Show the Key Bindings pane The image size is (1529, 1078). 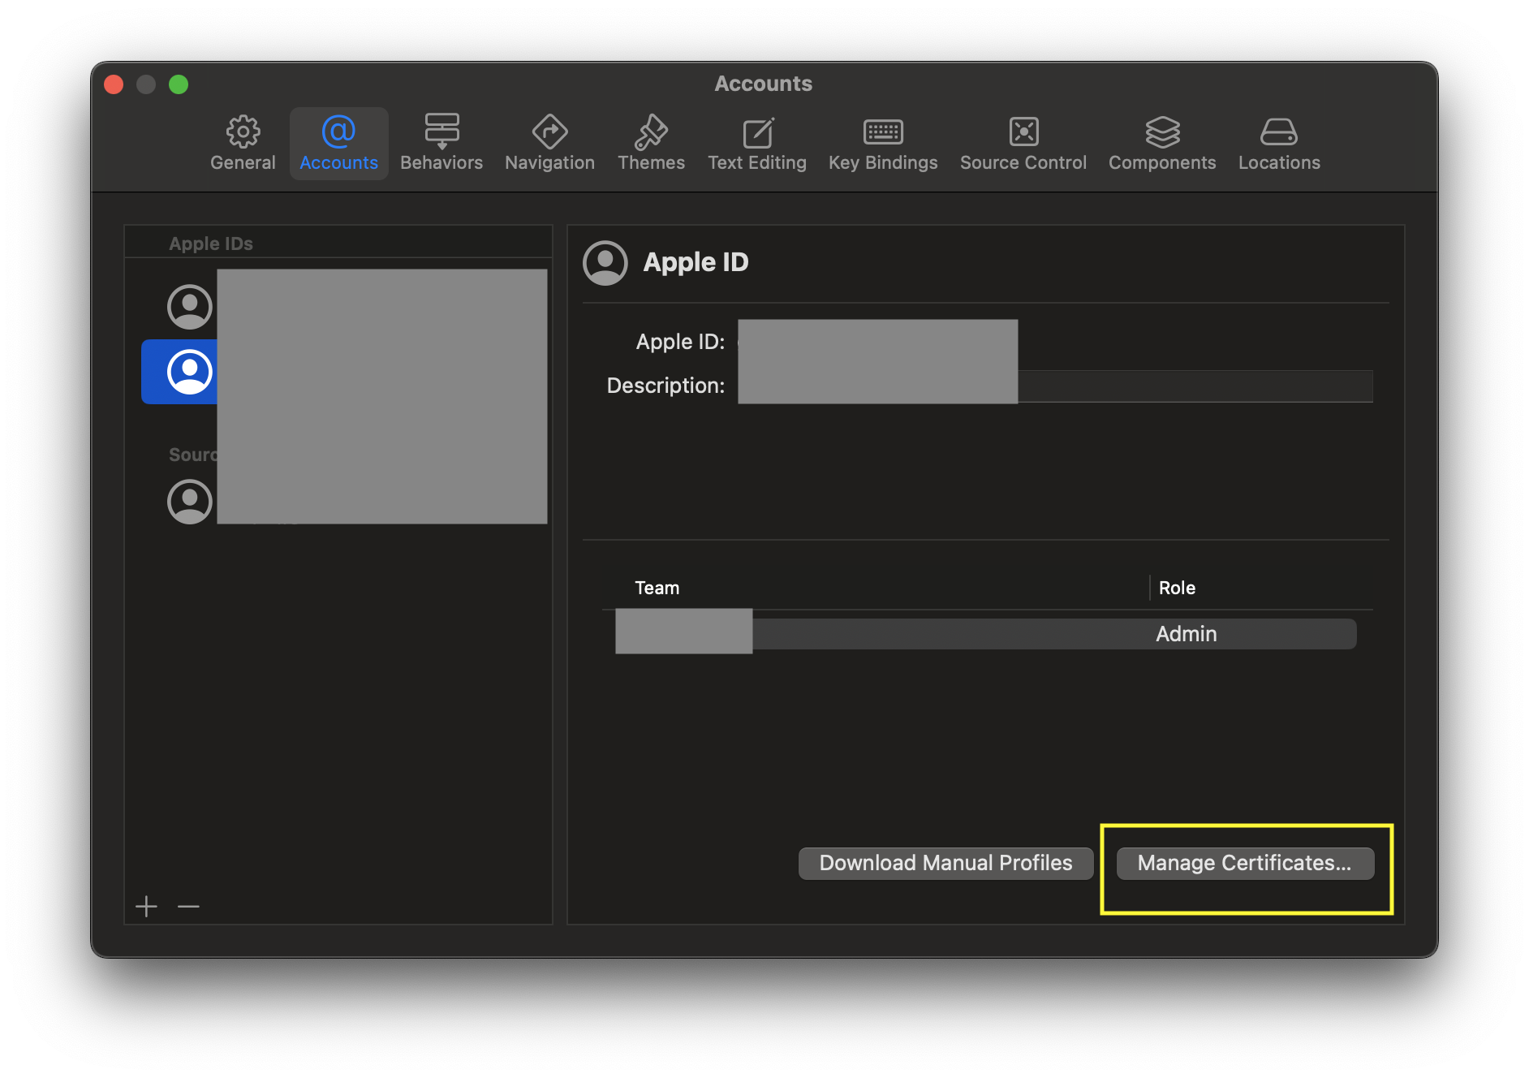pos(883,144)
